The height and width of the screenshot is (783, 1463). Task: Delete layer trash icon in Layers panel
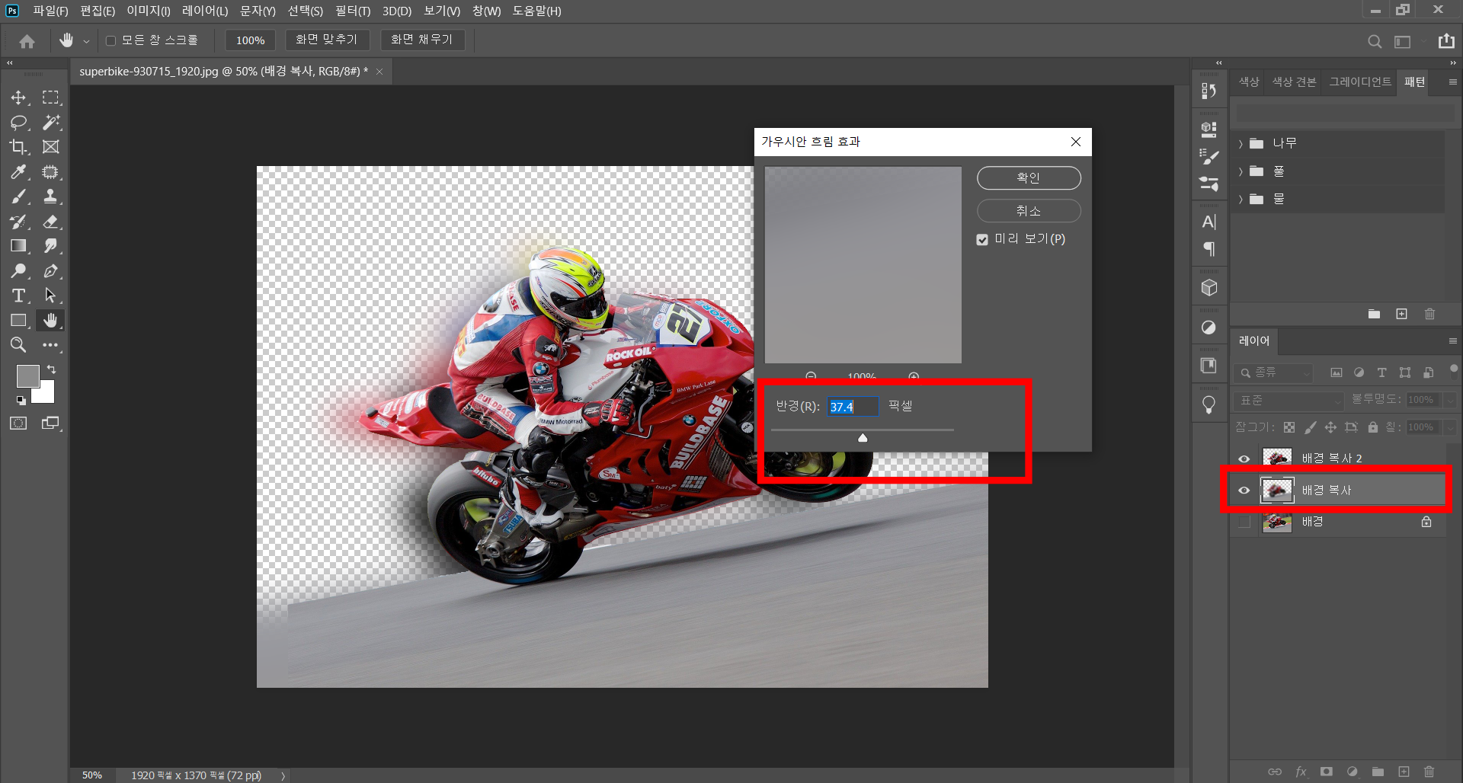1429,772
